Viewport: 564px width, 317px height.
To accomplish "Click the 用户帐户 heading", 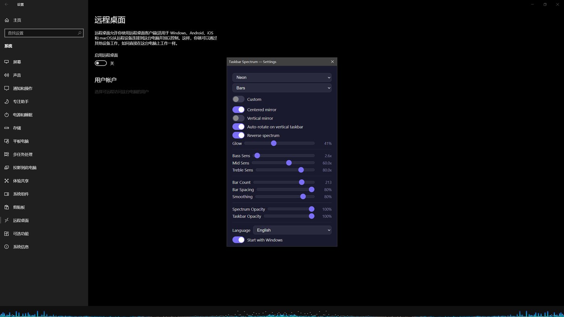I will pos(106,80).
